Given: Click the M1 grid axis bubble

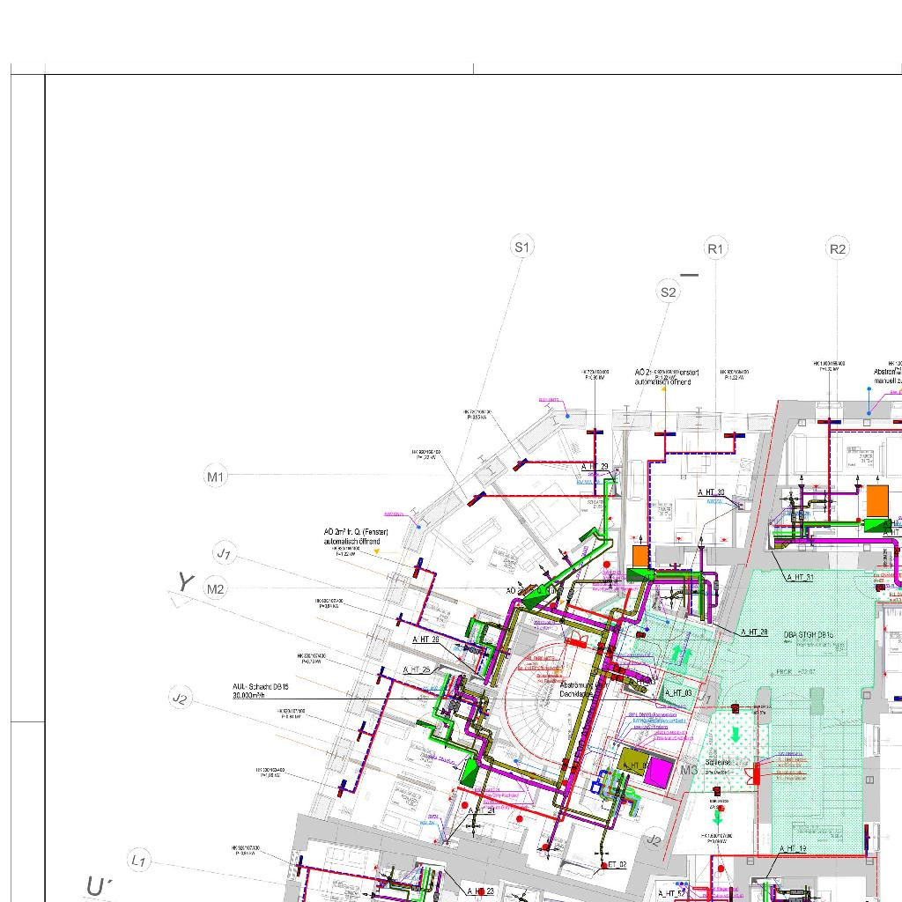Looking at the screenshot, I should (216, 477).
